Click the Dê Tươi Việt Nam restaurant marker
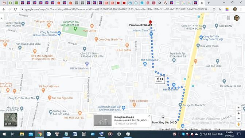This screenshot has height=138, width=245. click(43, 90)
